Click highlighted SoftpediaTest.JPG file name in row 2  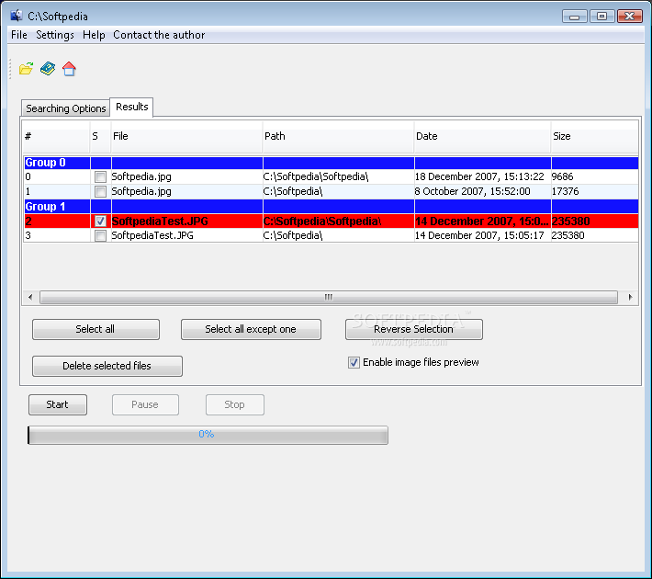160,221
